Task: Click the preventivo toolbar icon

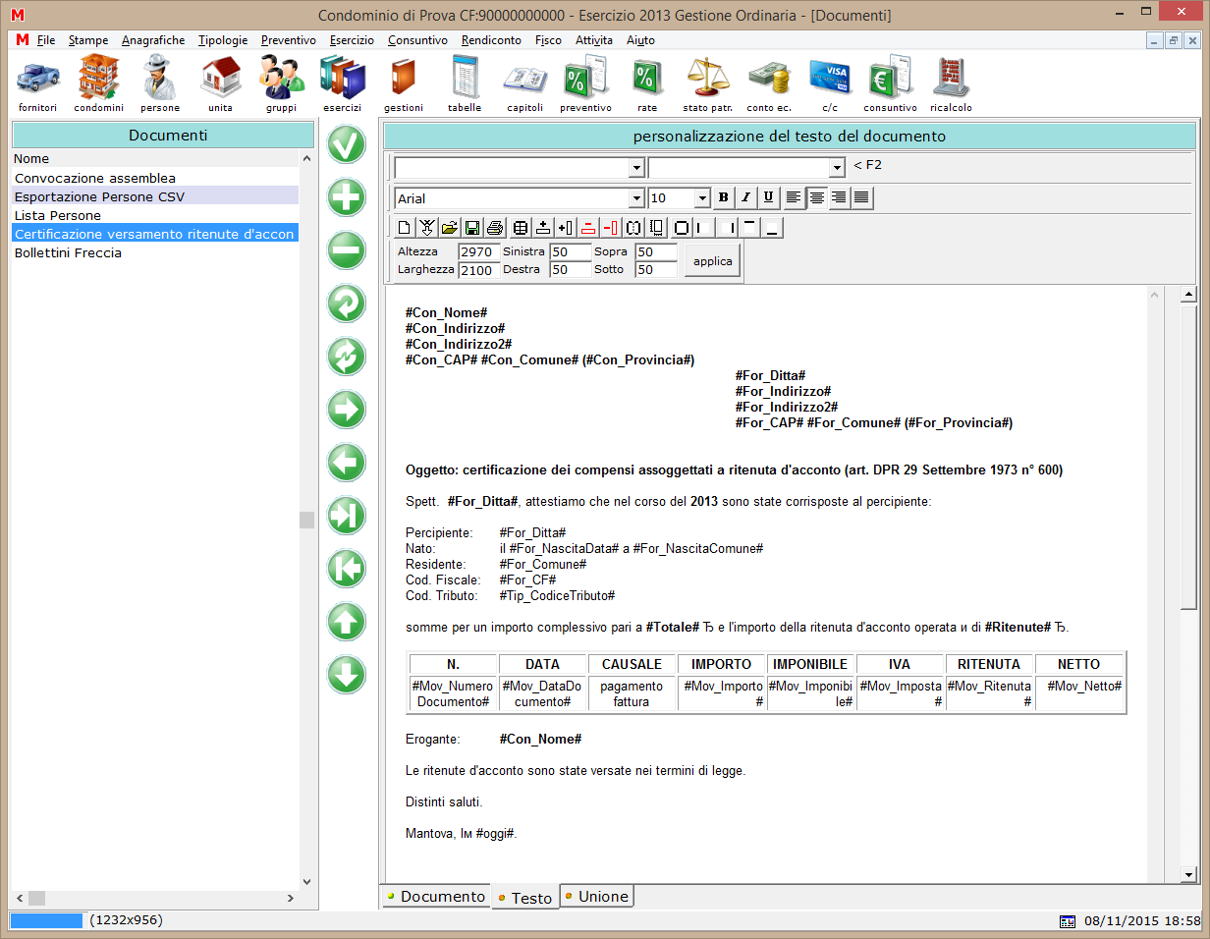Action: 585,79
